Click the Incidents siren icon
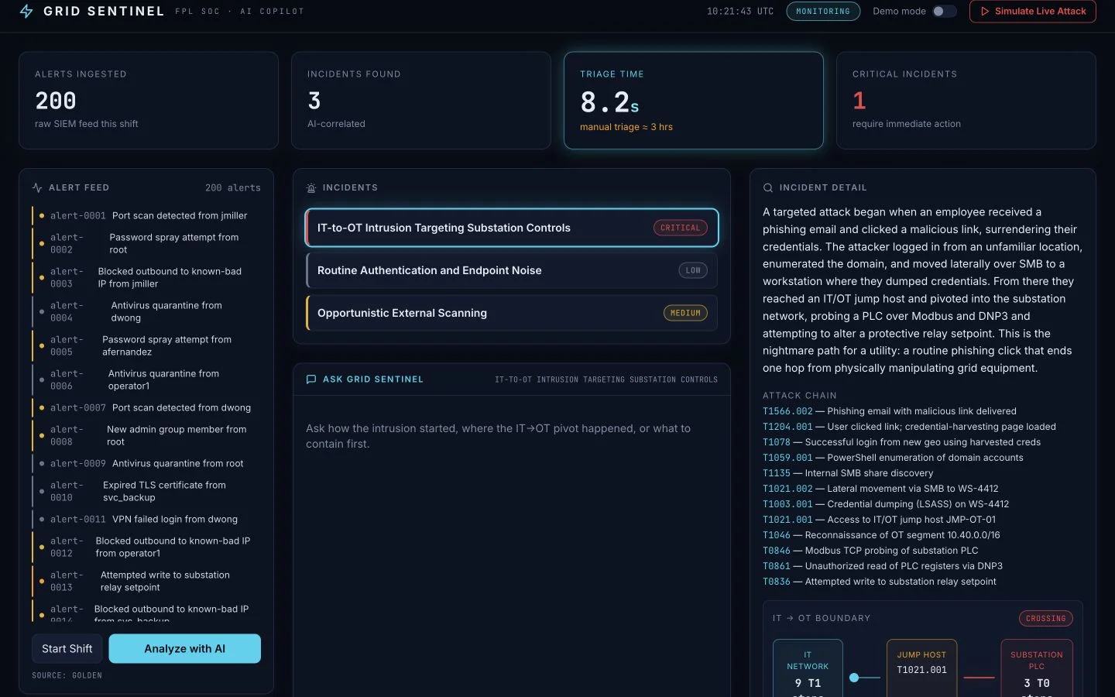This screenshot has height=697, width=1115. click(x=311, y=188)
